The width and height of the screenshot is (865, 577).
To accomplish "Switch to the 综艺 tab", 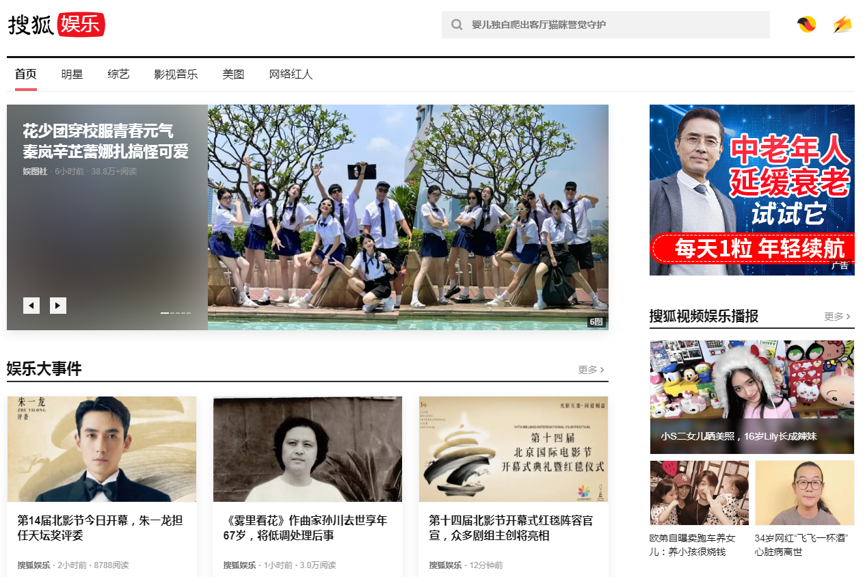I will (118, 75).
